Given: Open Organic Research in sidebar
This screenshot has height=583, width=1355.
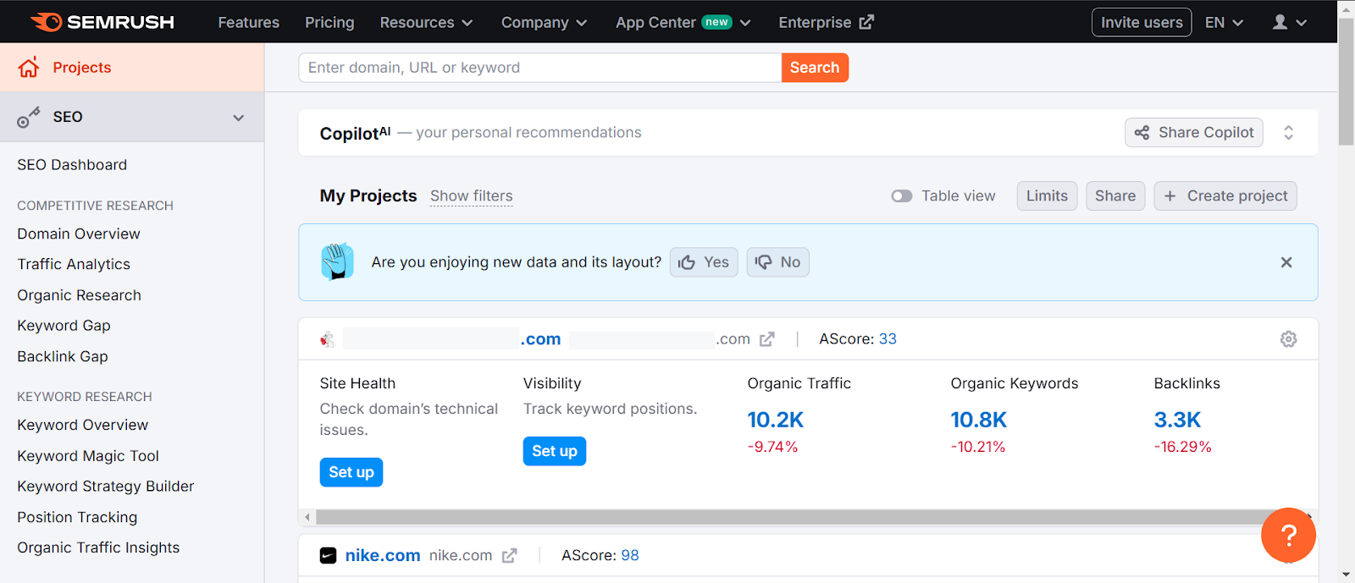Looking at the screenshot, I should click(79, 295).
